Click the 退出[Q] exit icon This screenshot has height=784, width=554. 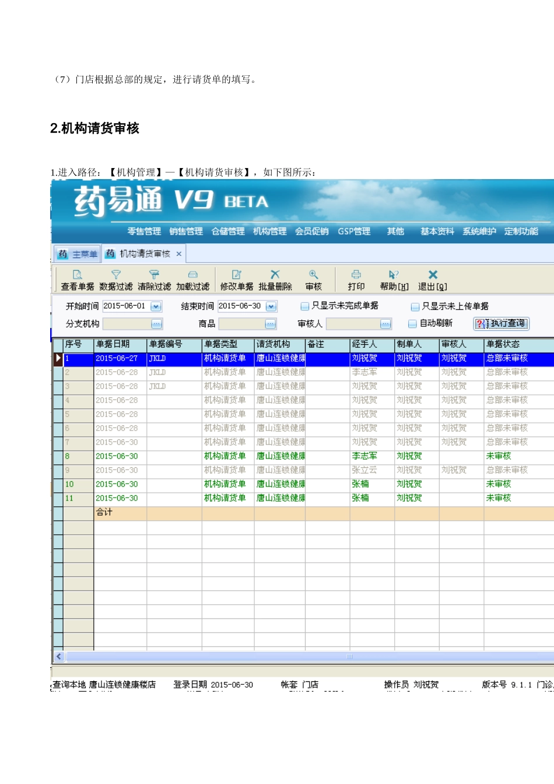pyautogui.click(x=433, y=274)
